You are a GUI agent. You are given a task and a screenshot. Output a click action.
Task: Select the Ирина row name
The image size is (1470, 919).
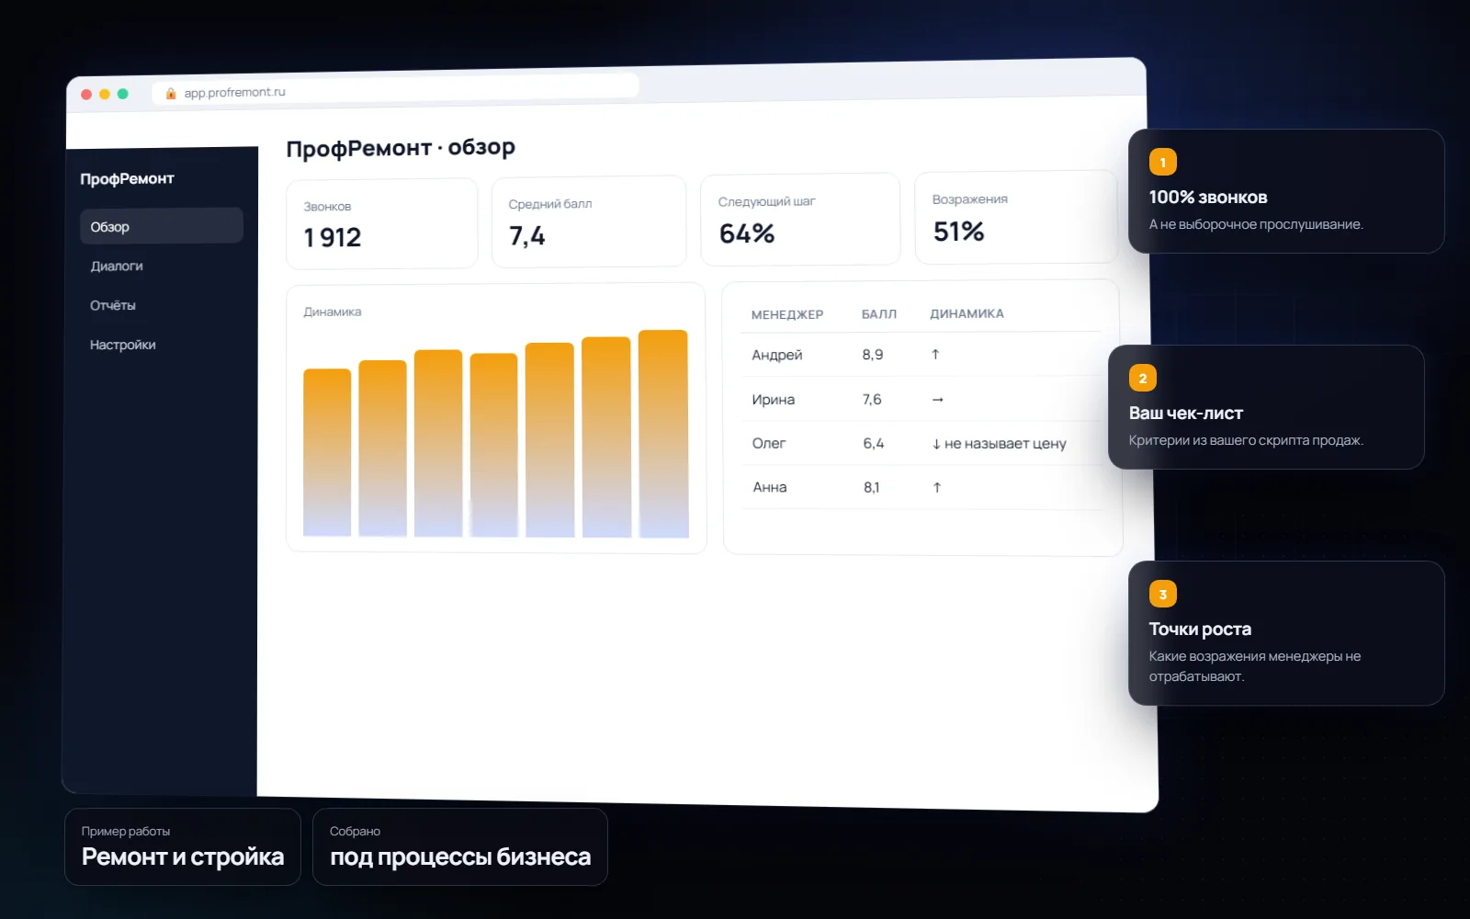[x=774, y=400]
